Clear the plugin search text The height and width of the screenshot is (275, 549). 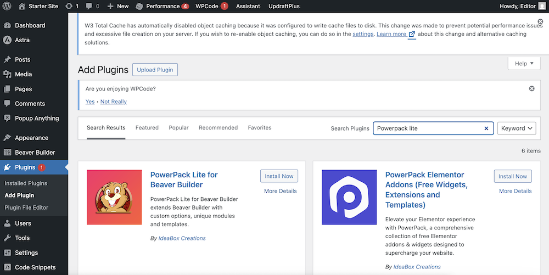click(486, 128)
